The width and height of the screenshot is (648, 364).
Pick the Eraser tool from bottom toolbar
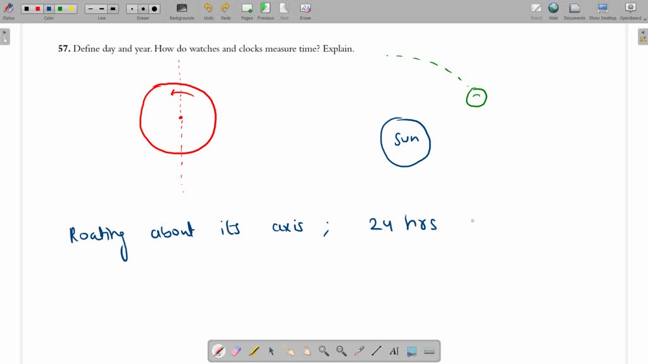(x=235, y=351)
